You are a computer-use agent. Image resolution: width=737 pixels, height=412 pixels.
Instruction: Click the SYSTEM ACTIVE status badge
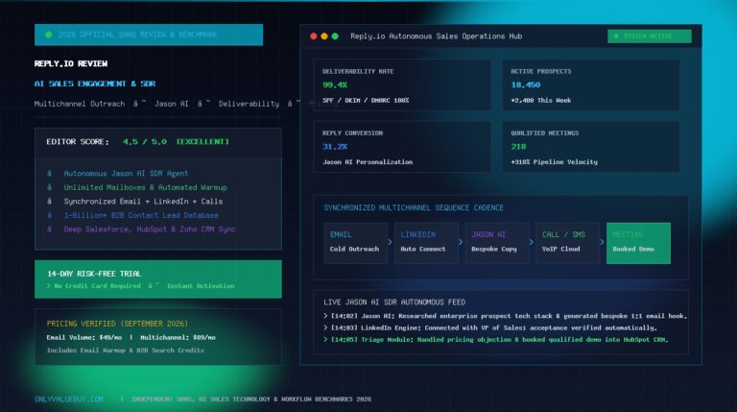649,36
